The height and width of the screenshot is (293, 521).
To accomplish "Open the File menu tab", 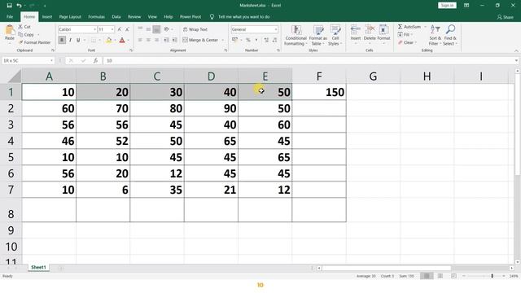I will 10,16.
